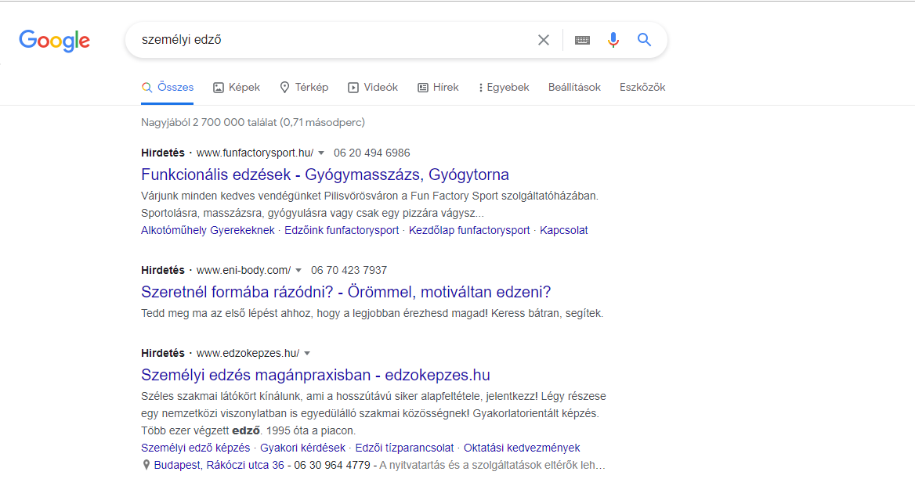Screen dimensions: 915x504
Task: Open Kezdőlap funfactorysport sitelink
Action: click(469, 230)
